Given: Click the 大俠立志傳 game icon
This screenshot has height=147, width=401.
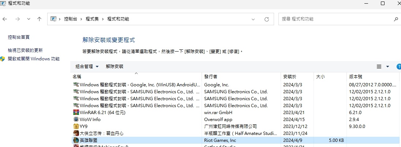Looking at the screenshot, I should pyautogui.click(x=76, y=133).
